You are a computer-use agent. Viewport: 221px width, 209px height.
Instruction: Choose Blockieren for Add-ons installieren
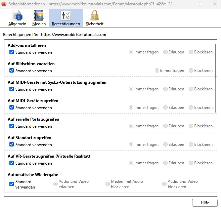[191, 52]
